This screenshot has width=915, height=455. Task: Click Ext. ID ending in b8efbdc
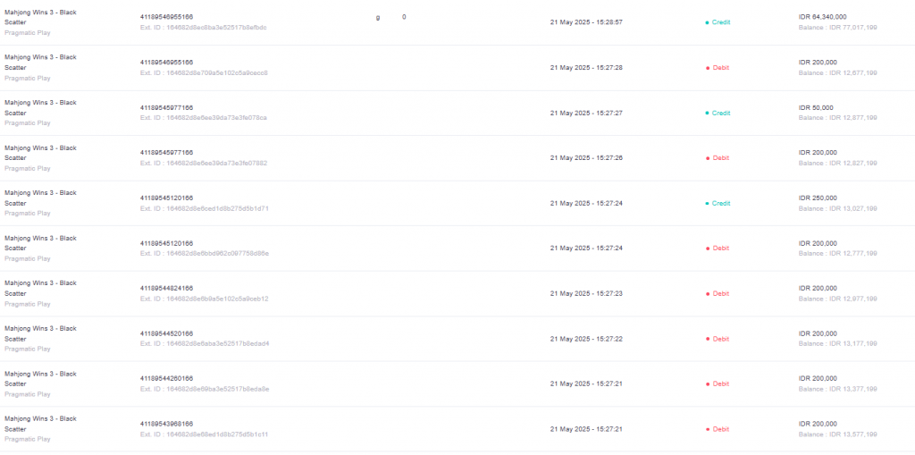click(x=204, y=28)
